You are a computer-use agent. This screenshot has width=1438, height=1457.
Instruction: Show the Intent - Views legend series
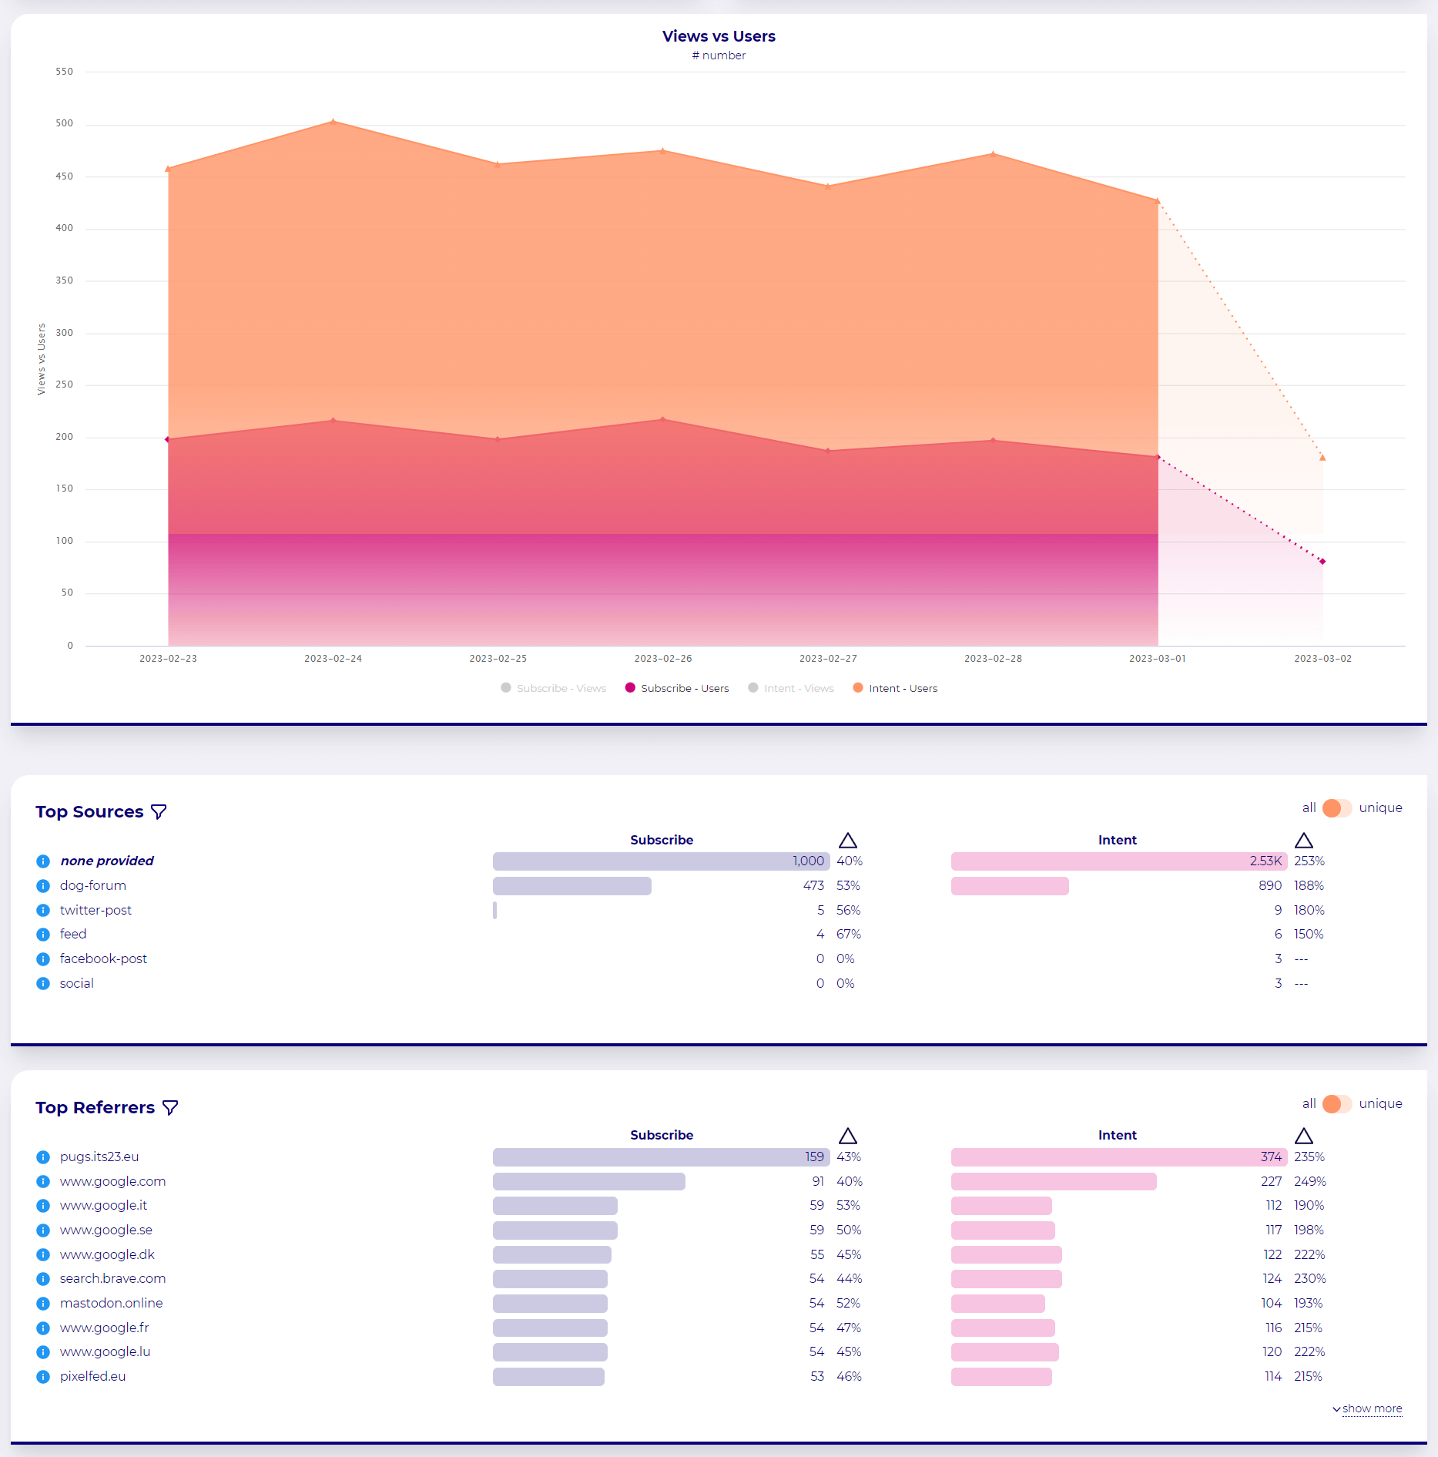[x=791, y=689]
